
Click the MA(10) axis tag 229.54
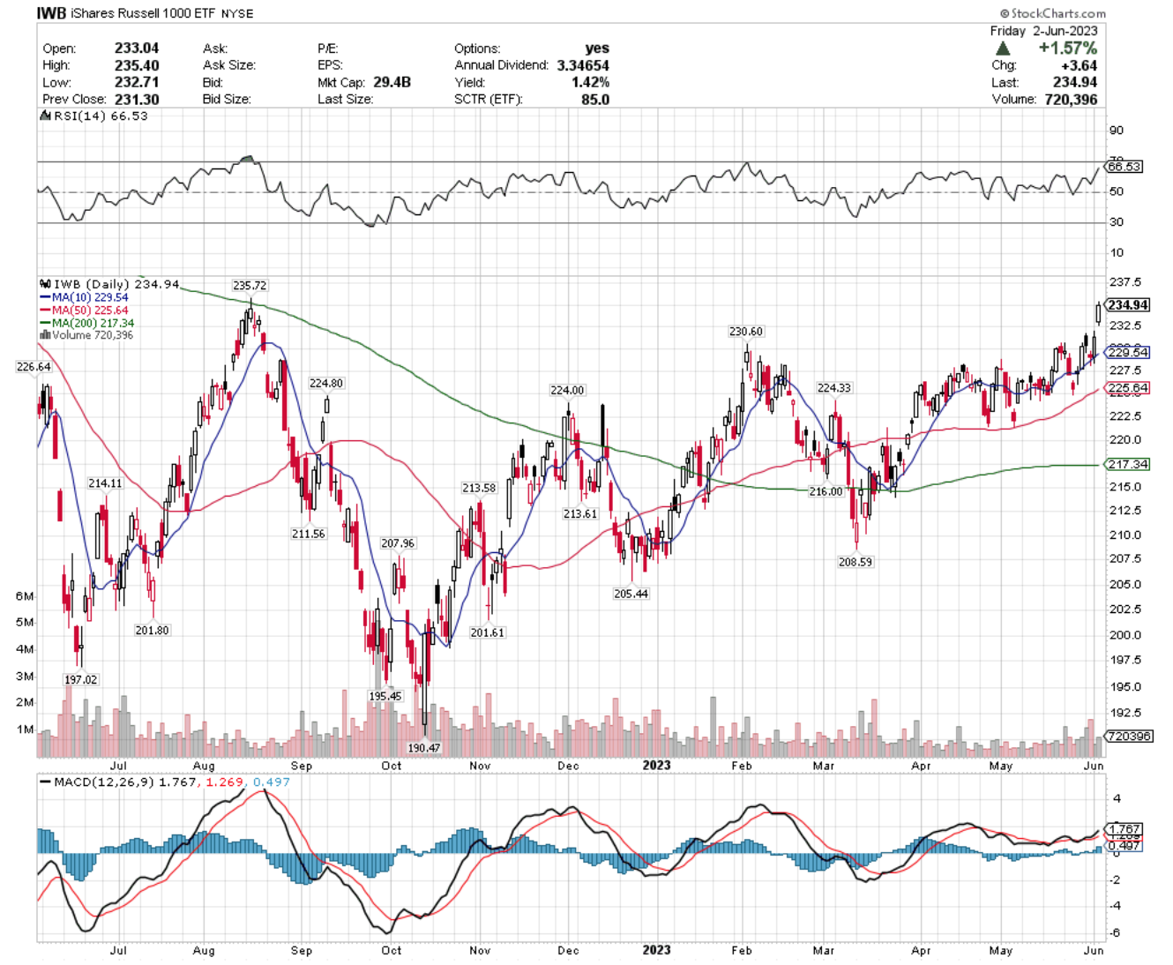[x=1128, y=352]
